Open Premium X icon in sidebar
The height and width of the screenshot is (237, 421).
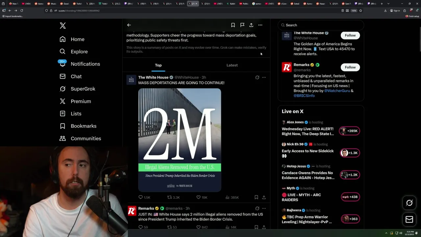pos(62,101)
